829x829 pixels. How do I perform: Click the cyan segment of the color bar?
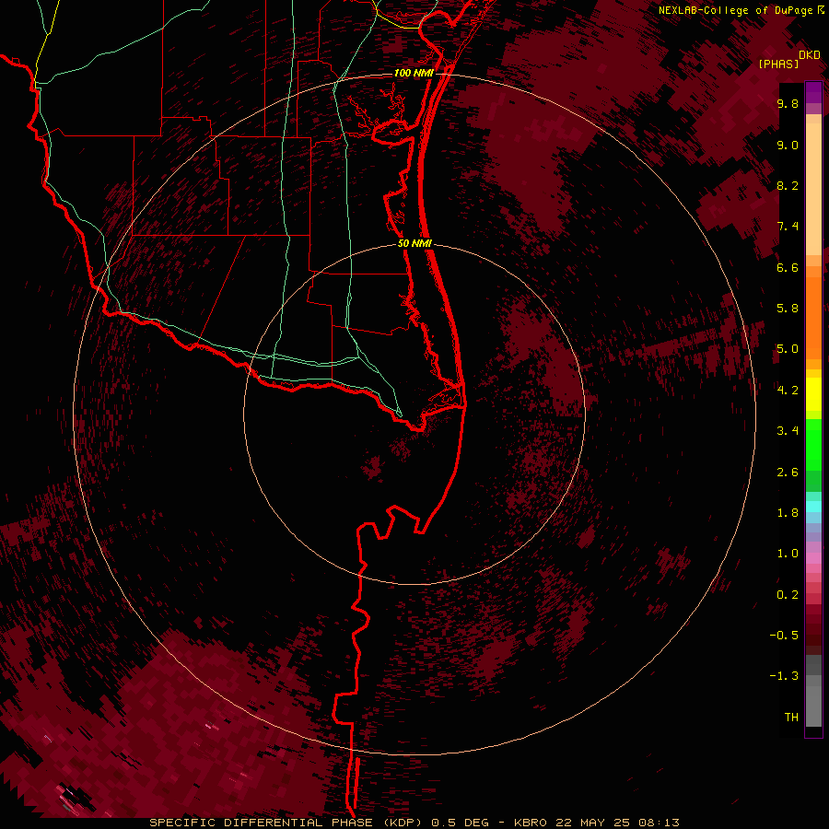[813, 507]
